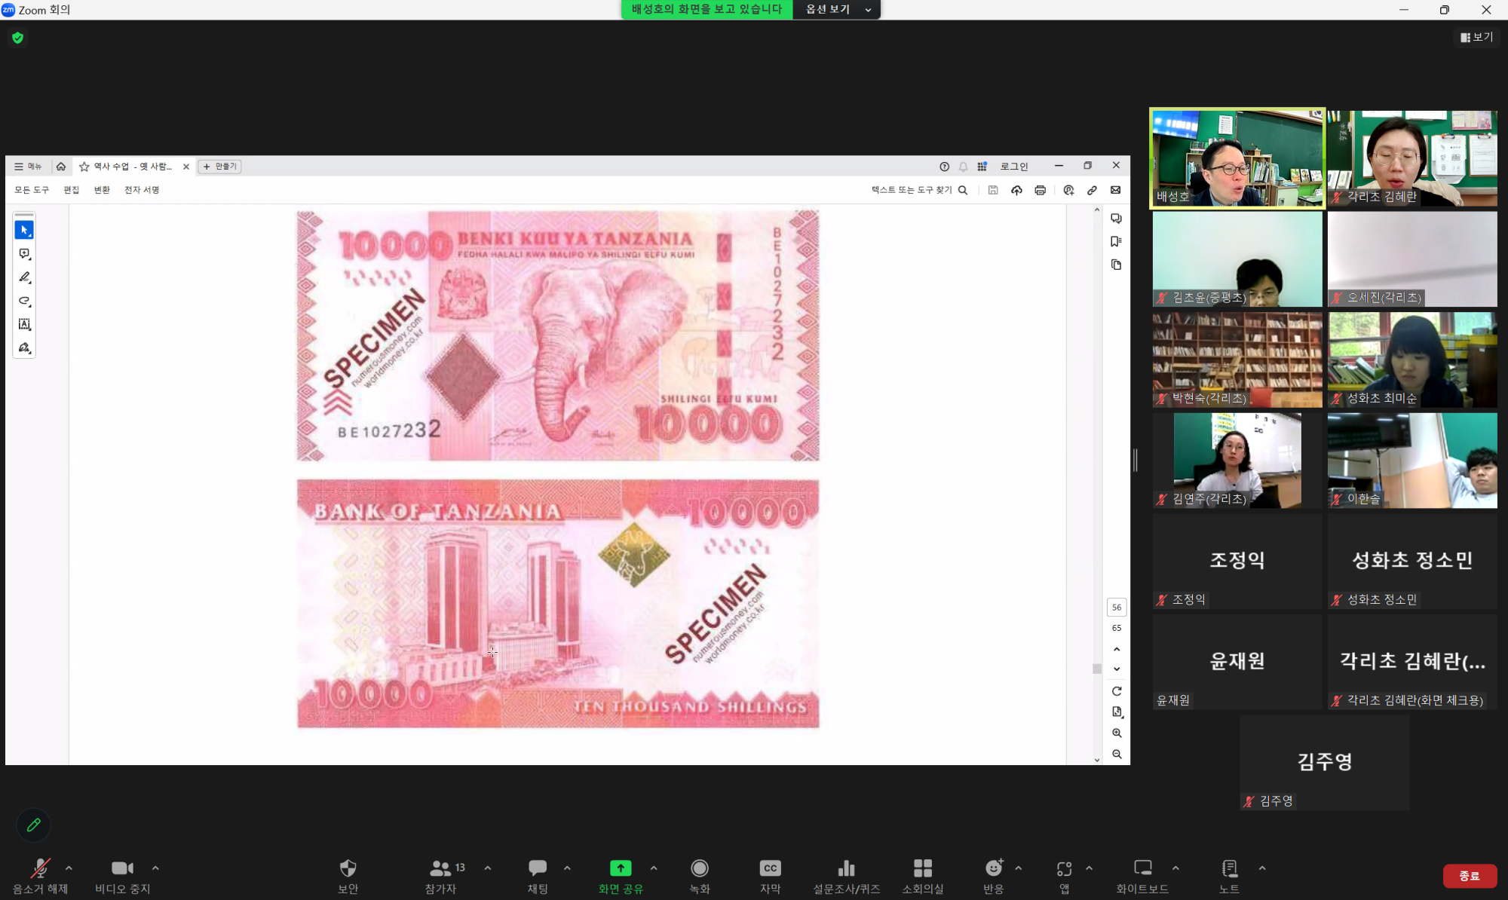Select 성화초 최미순 video thumbnail

tap(1412, 360)
